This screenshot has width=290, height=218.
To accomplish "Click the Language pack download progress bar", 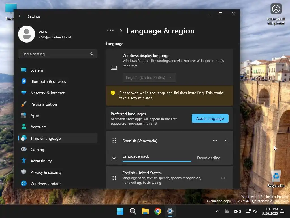I will [157, 161].
